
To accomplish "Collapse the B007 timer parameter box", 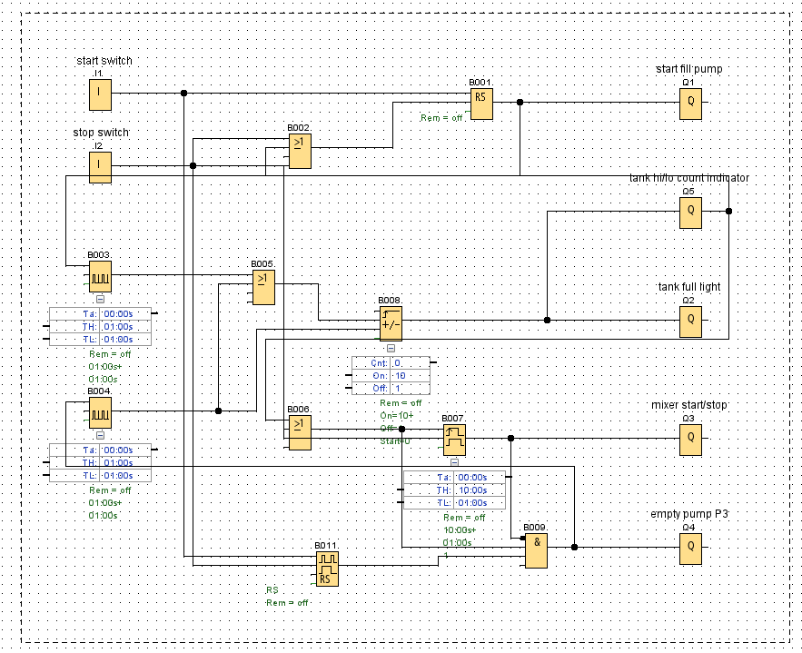I will (x=452, y=461).
